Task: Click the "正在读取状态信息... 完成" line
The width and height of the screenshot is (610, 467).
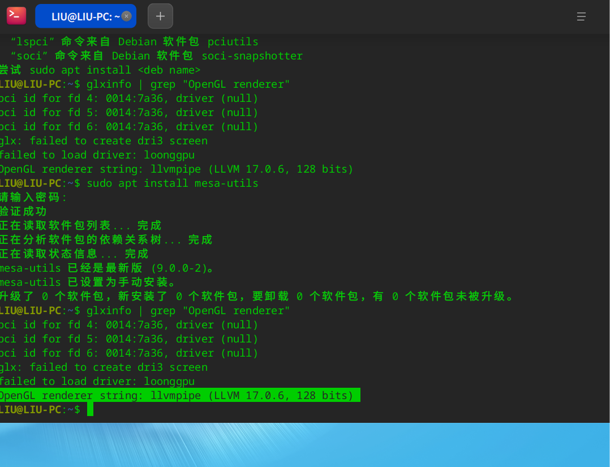Action: pyautogui.click(x=74, y=254)
